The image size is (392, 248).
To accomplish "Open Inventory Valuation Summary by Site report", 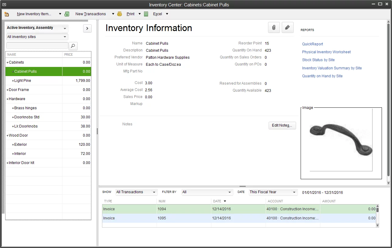I will click(332, 68).
